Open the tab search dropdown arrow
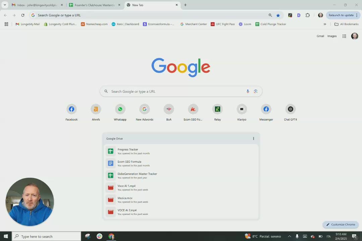 (5, 5)
